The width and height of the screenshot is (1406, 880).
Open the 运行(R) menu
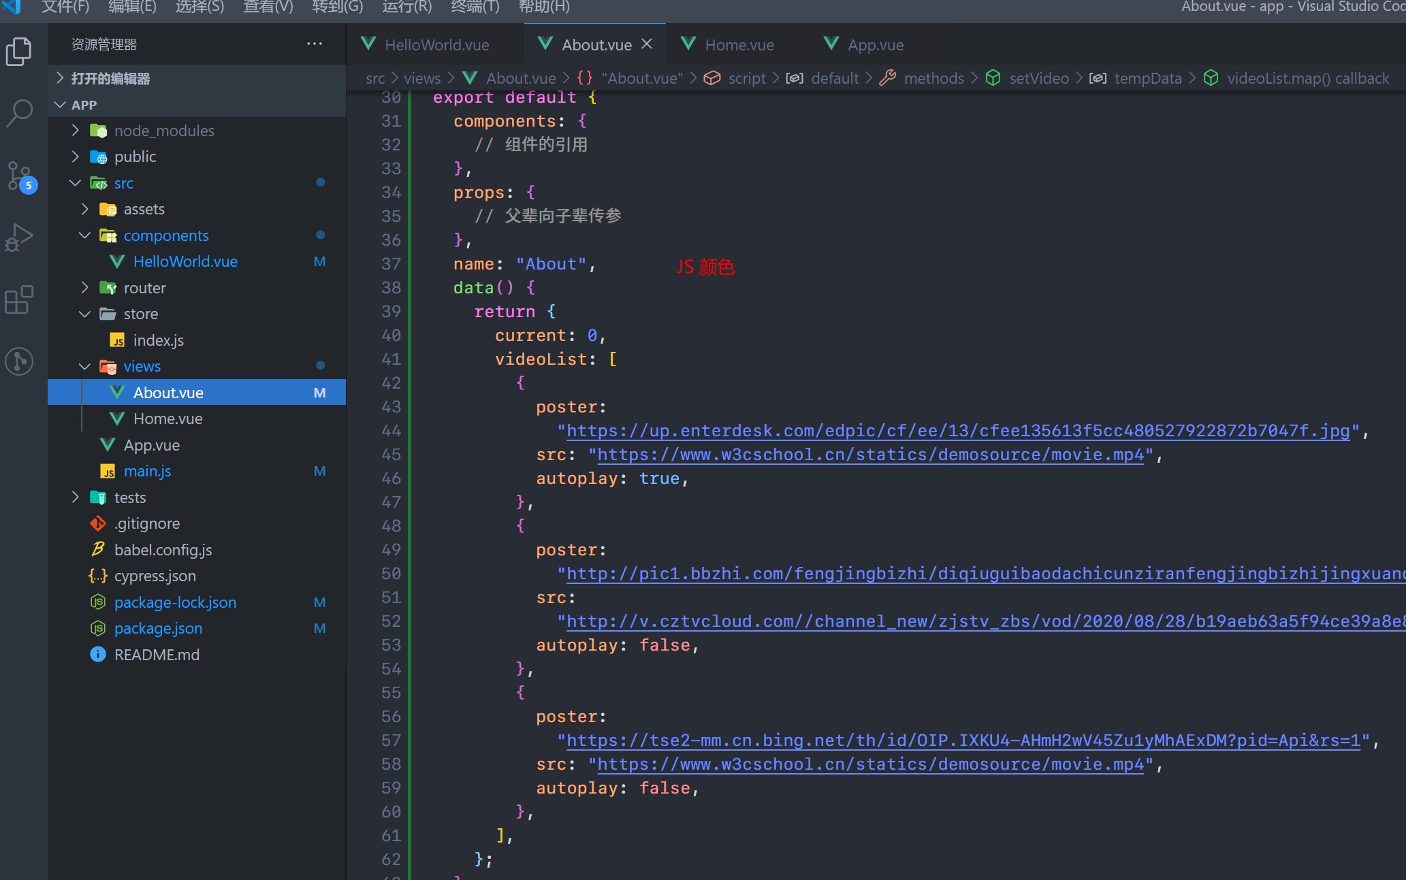click(x=407, y=7)
